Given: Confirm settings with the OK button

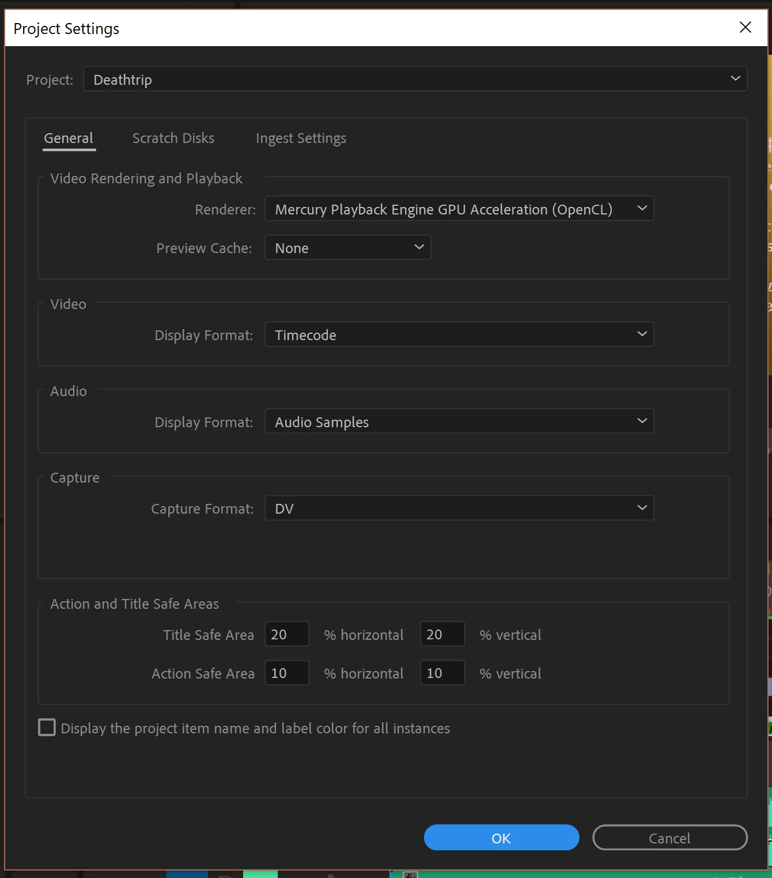Looking at the screenshot, I should point(501,838).
